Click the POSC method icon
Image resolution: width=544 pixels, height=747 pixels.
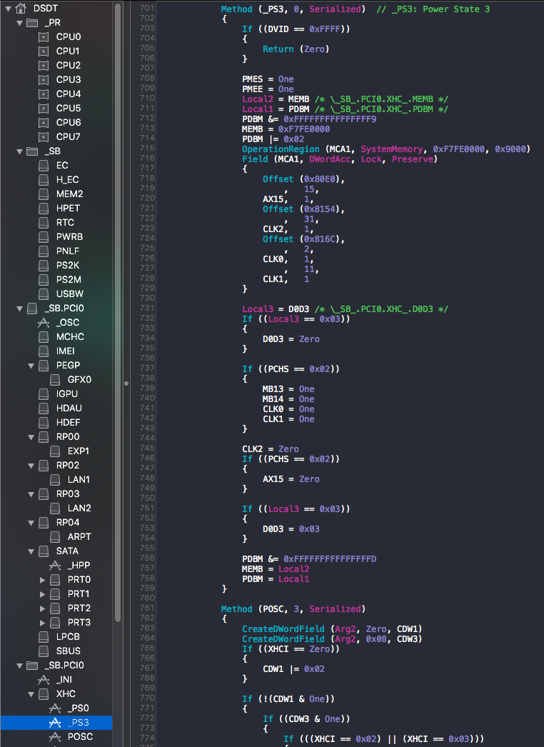[x=55, y=737]
